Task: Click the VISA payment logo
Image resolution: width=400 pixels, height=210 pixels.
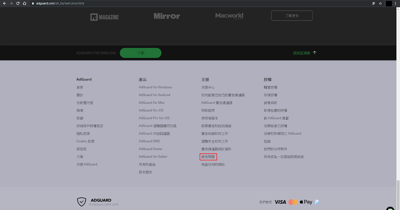Action: click(280, 202)
